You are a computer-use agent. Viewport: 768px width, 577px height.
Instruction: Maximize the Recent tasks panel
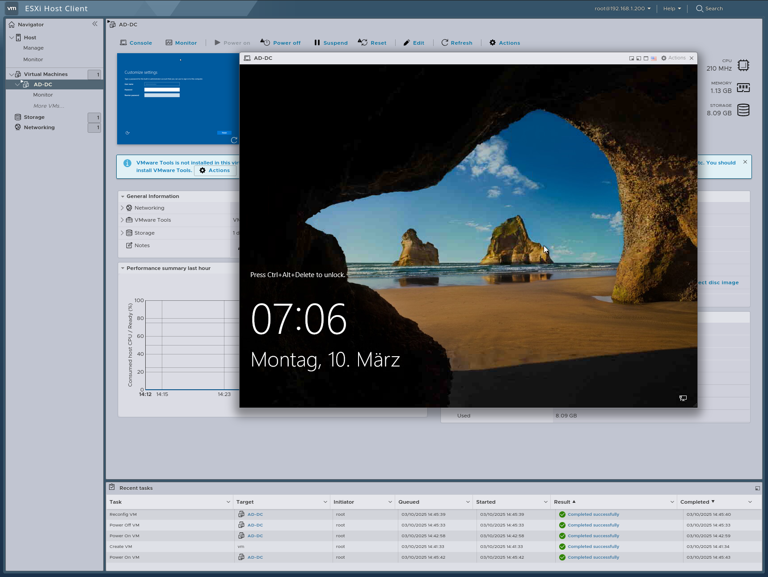[758, 488]
